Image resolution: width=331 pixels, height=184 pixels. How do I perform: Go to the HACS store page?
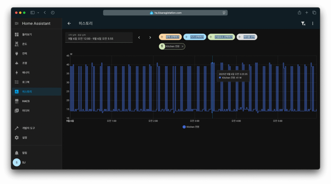point(26,101)
